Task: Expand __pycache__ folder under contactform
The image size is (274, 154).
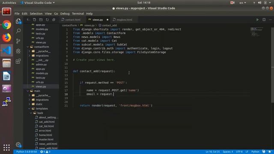Action: click(x=30, y=51)
